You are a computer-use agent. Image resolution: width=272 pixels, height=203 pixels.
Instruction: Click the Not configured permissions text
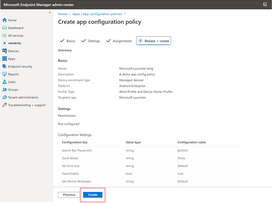coord(69,124)
